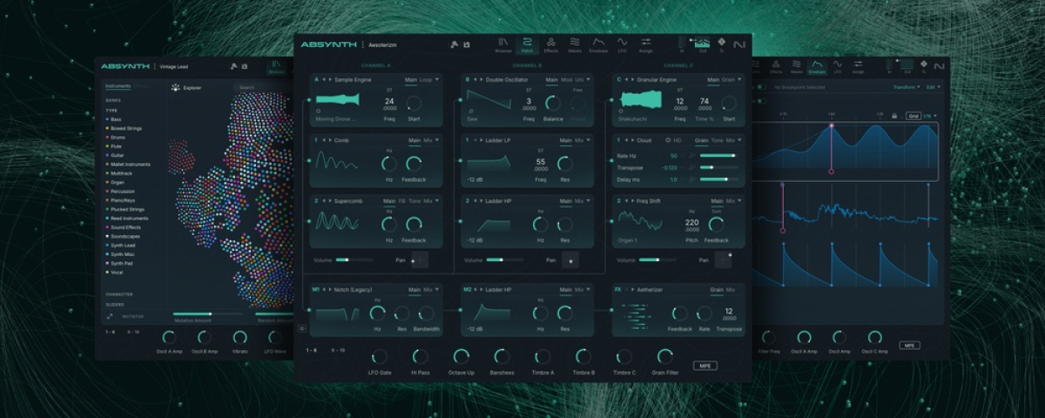The image size is (1045, 418).
Task: Open the Ladder LP module dropdown arrow
Action: (x=588, y=139)
